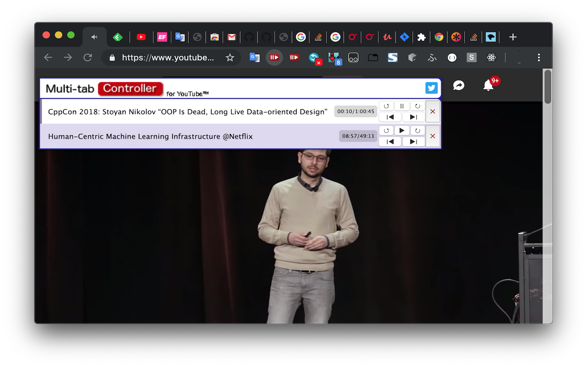587x367 pixels.
Task: Pause the CppCon 2018 video
Action: [x=402, y=106]
